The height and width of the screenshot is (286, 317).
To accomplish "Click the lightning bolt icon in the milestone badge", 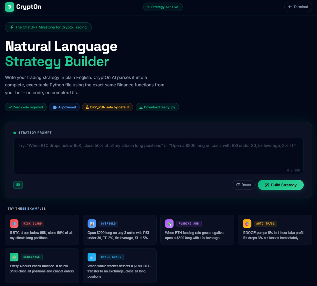I will click(12, 27).
